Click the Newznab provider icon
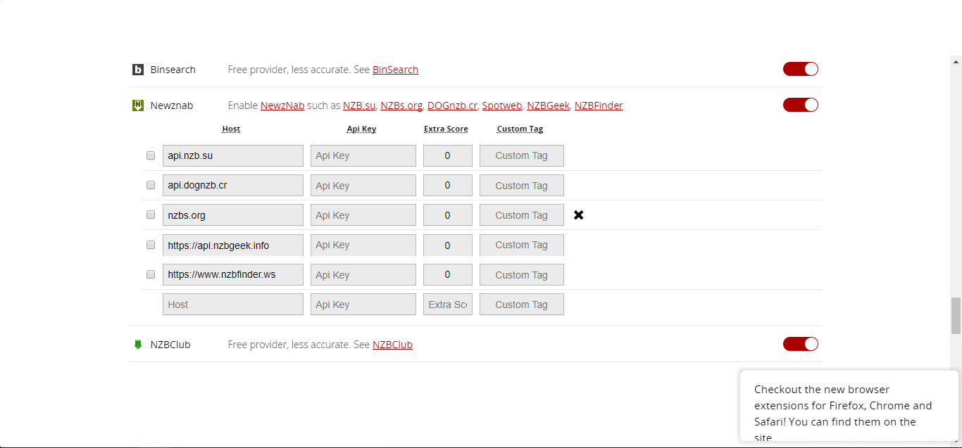This screenshot has width=962, height=448. pyautogui.click(x=138, y=105)
